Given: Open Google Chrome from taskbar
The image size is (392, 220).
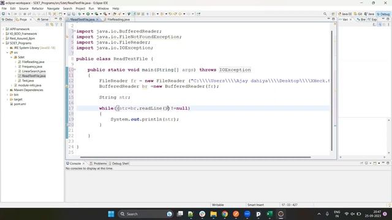Looking at the screenshot, I should point(225,214).
